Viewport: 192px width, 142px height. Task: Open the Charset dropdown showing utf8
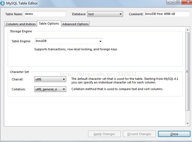click(50, 79)
